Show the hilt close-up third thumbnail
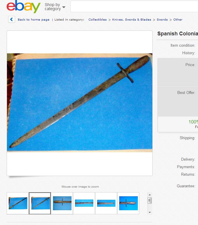The width and height of the screenshot is (198, 225). point(62,203)
